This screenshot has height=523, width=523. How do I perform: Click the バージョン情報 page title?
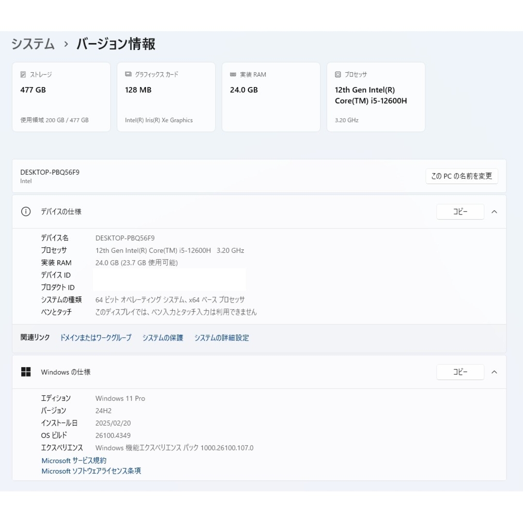point(116,44)
